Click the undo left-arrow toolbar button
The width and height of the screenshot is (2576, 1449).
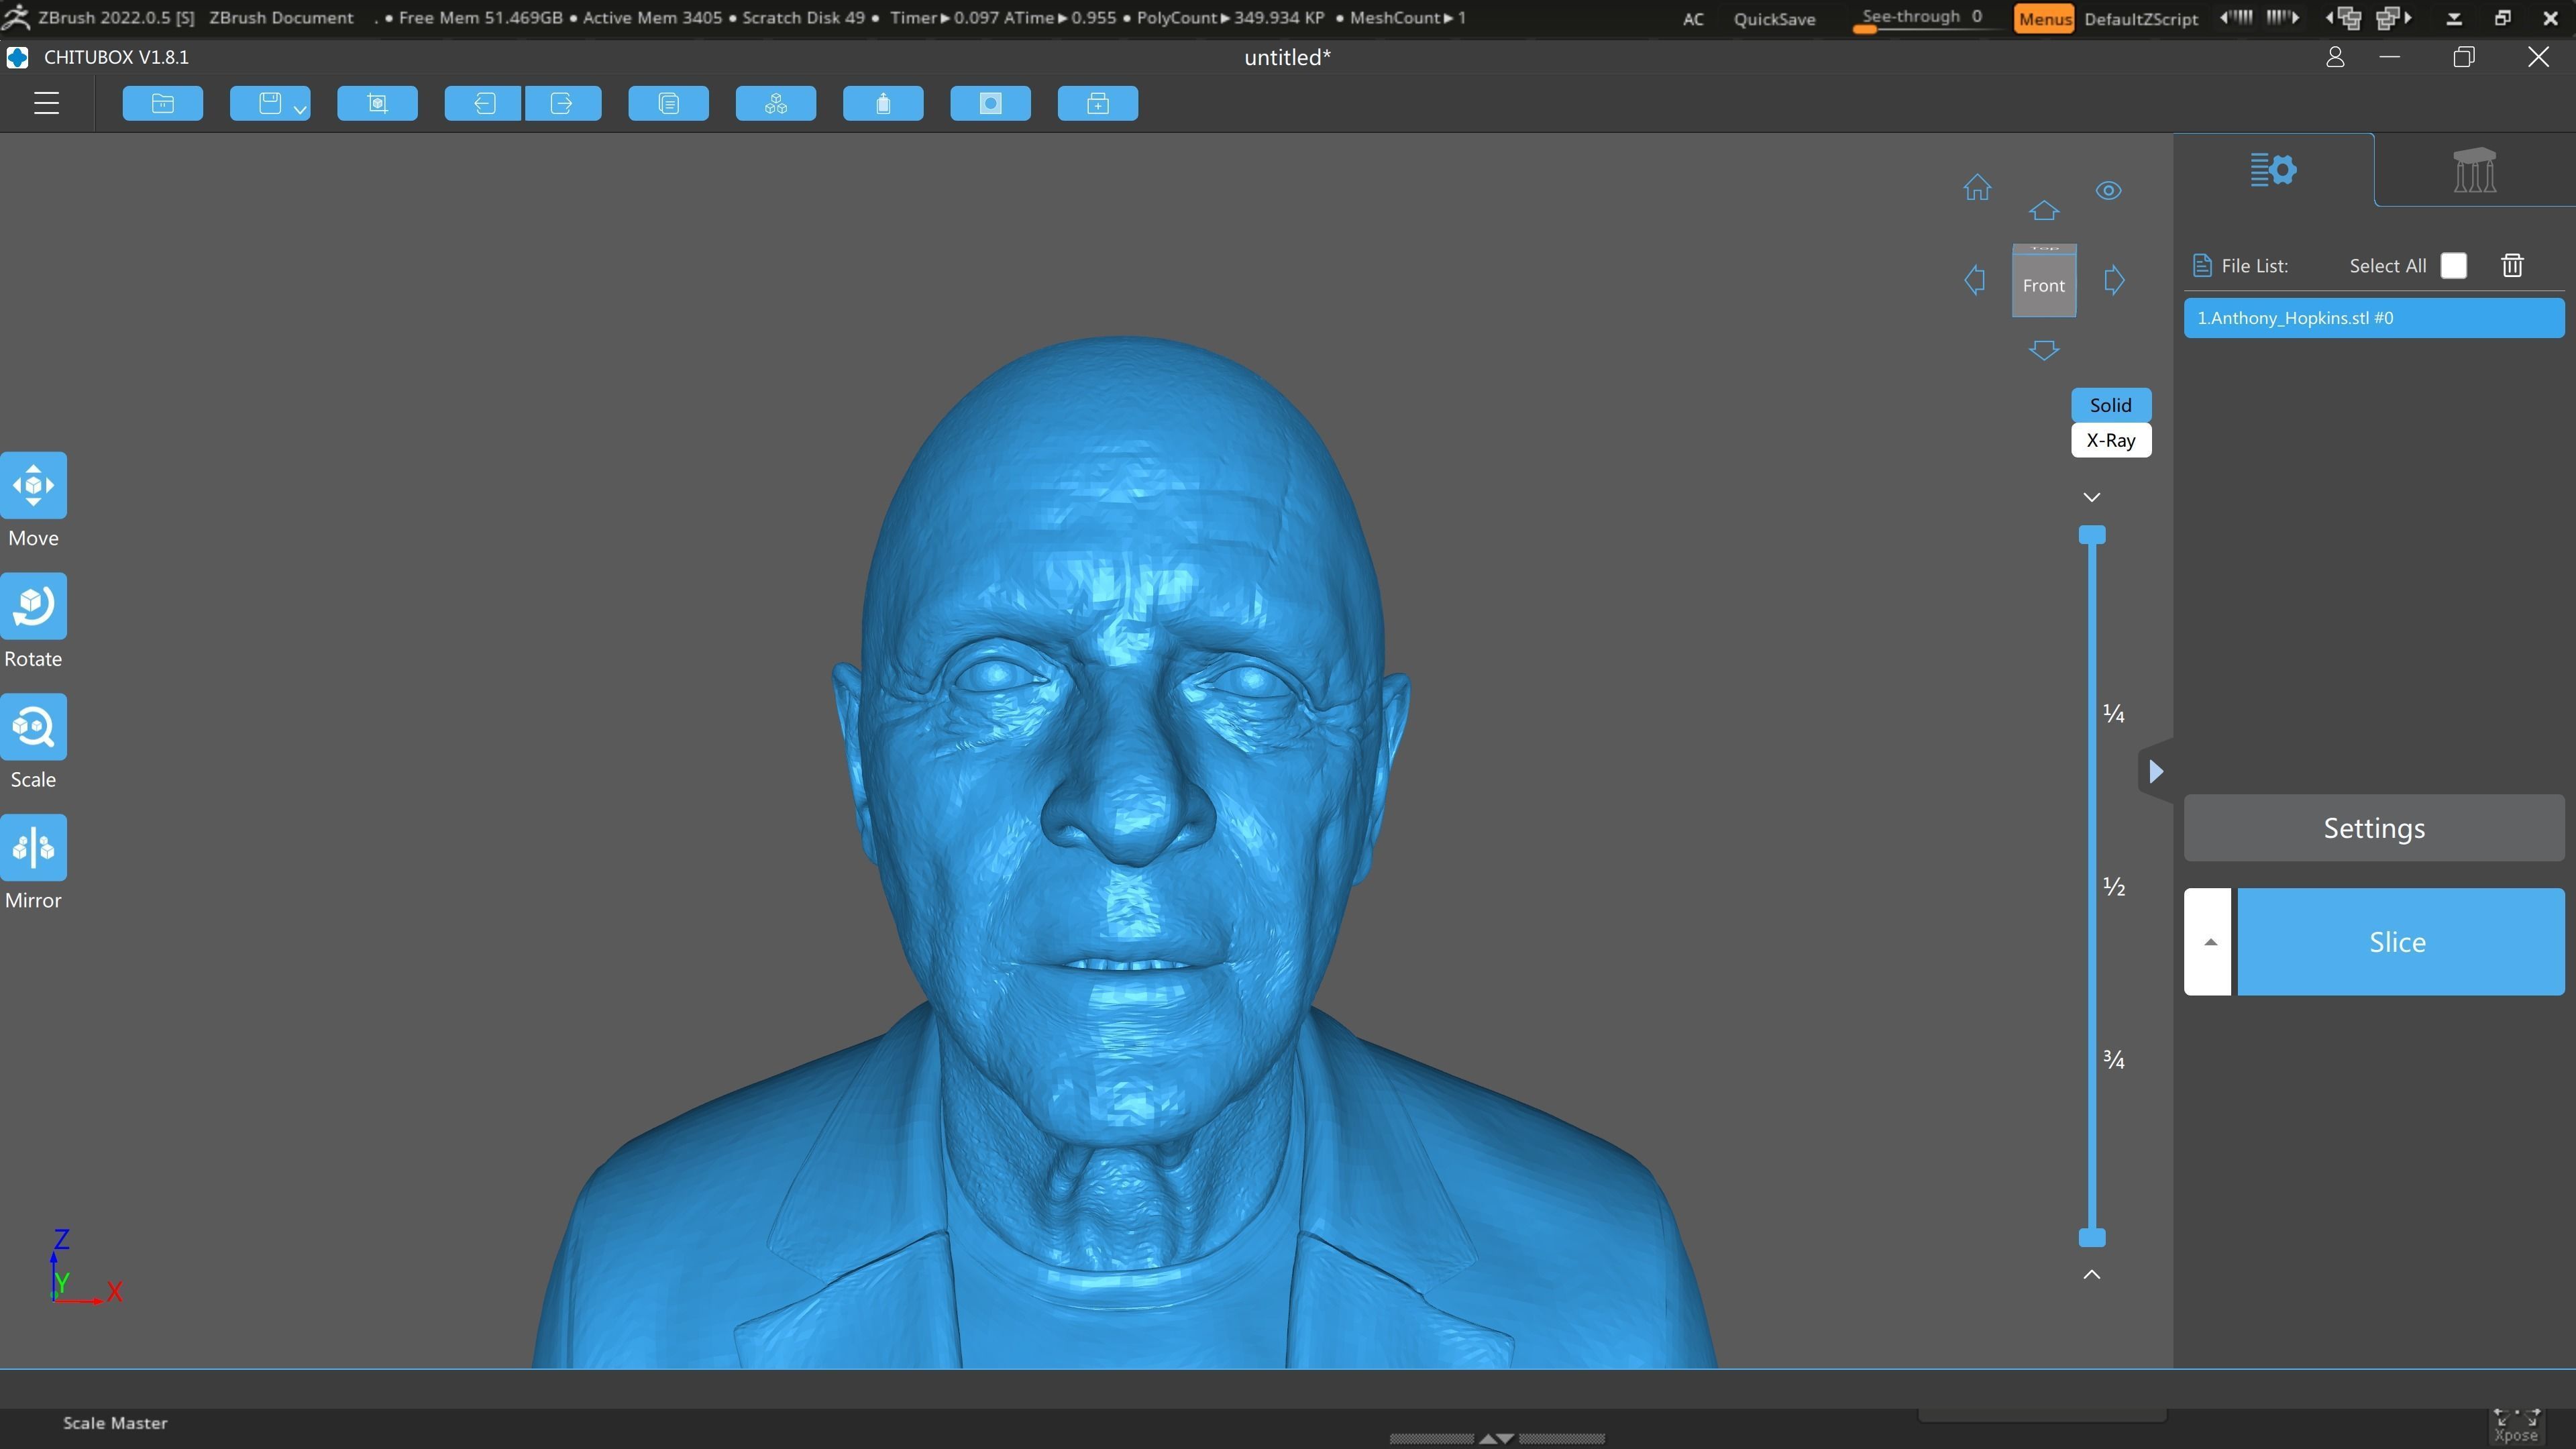tap(483, 103)
